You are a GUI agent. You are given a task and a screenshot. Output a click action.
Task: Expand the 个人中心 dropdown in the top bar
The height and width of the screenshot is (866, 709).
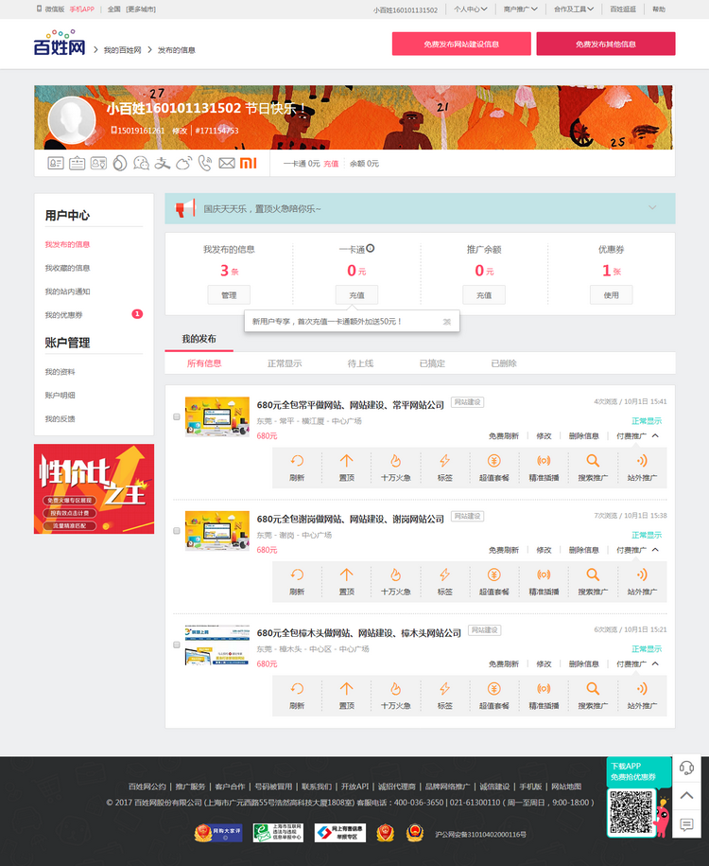click(x=471, y=9)
